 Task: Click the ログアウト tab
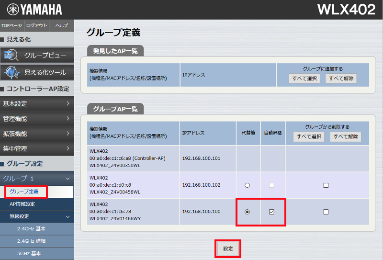(x=37, y=25)
